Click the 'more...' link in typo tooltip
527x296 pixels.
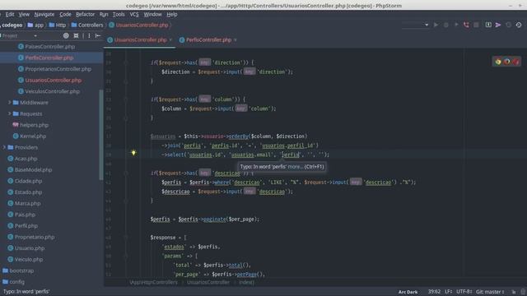296,166
